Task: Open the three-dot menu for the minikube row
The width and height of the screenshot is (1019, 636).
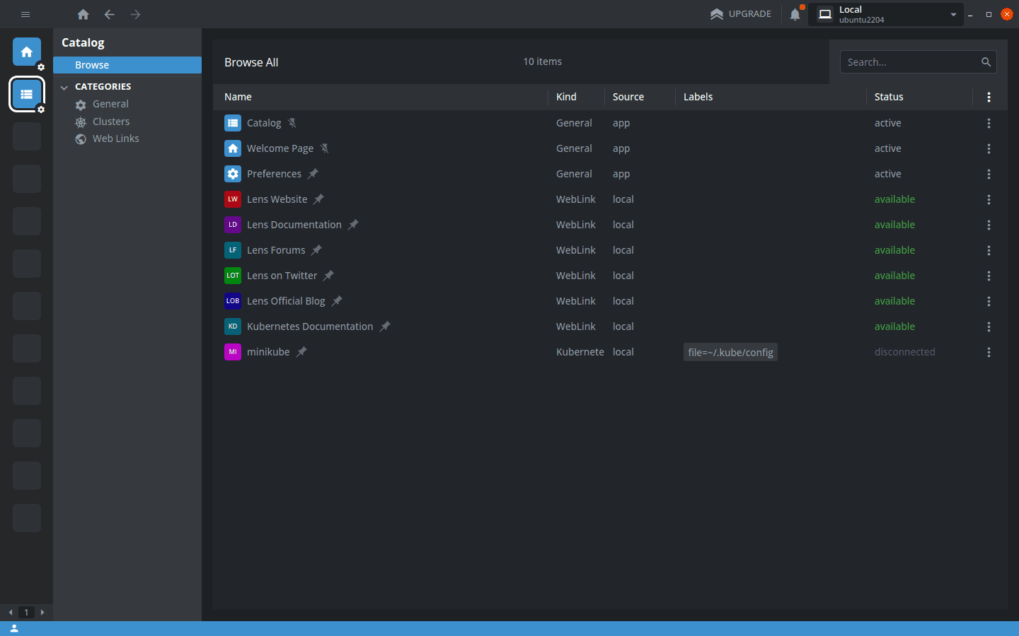Action: (x=989, y=352)
